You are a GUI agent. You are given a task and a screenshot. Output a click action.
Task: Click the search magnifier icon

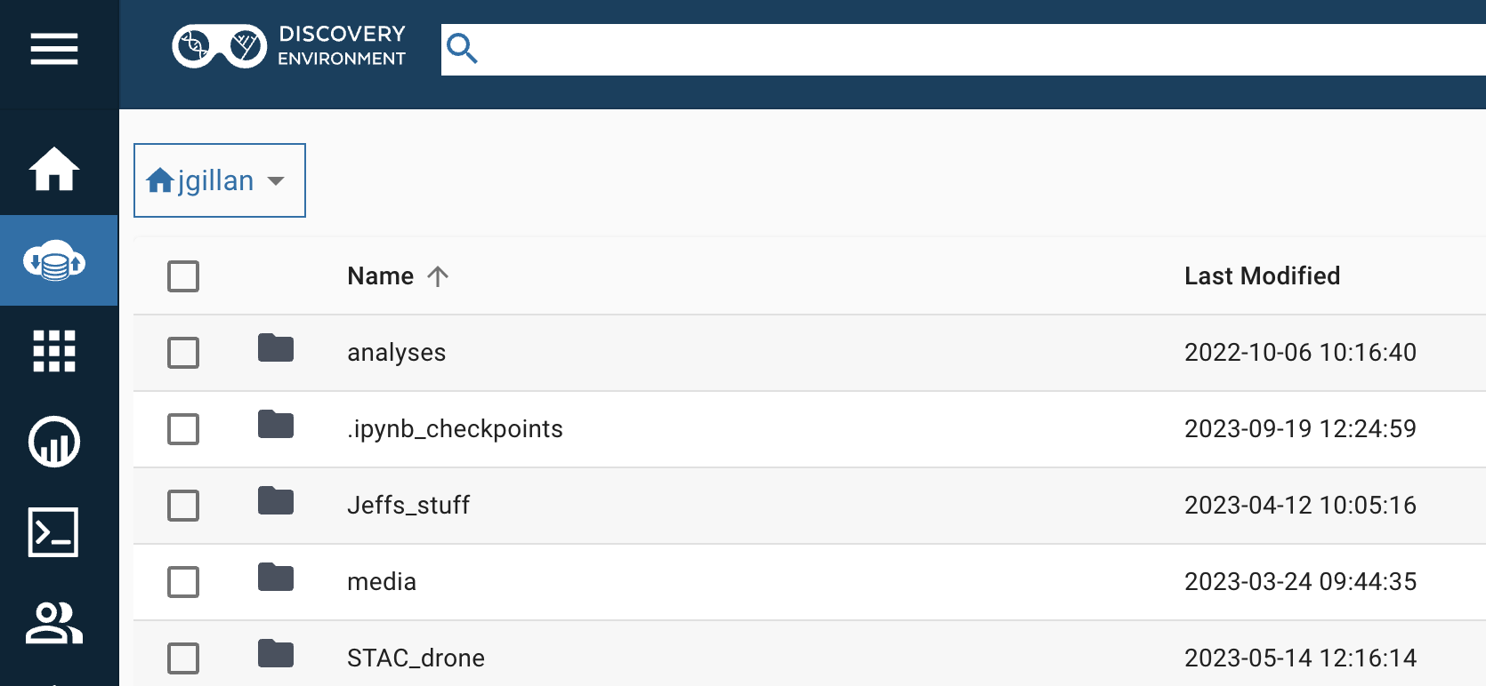462,49
